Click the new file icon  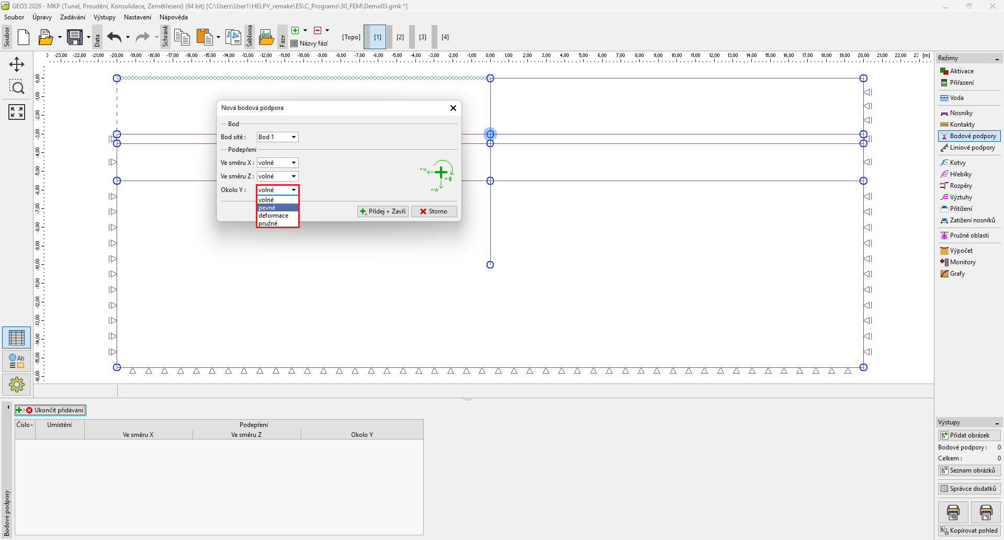tap(24, 37)
